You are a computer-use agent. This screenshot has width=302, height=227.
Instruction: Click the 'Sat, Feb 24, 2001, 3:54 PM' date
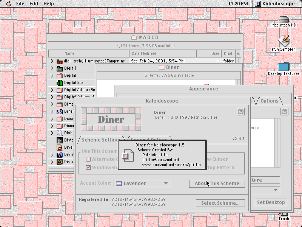tap(158, 61)
